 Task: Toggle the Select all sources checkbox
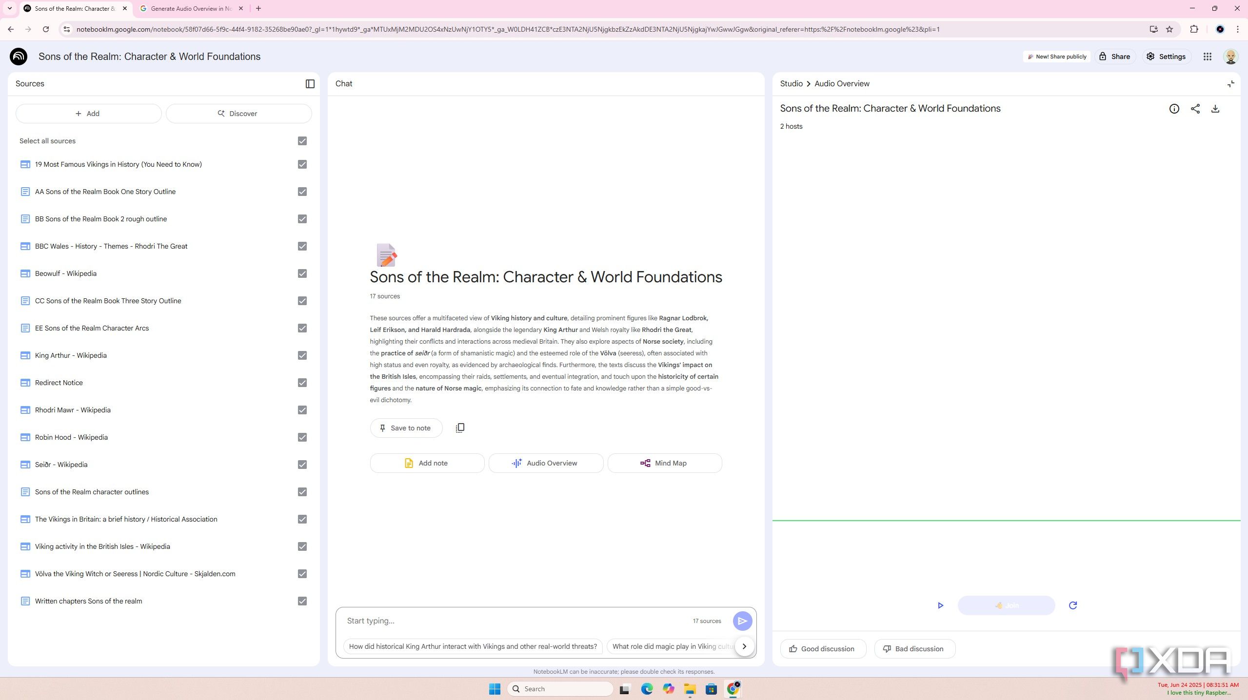click(x=302, y=141)
